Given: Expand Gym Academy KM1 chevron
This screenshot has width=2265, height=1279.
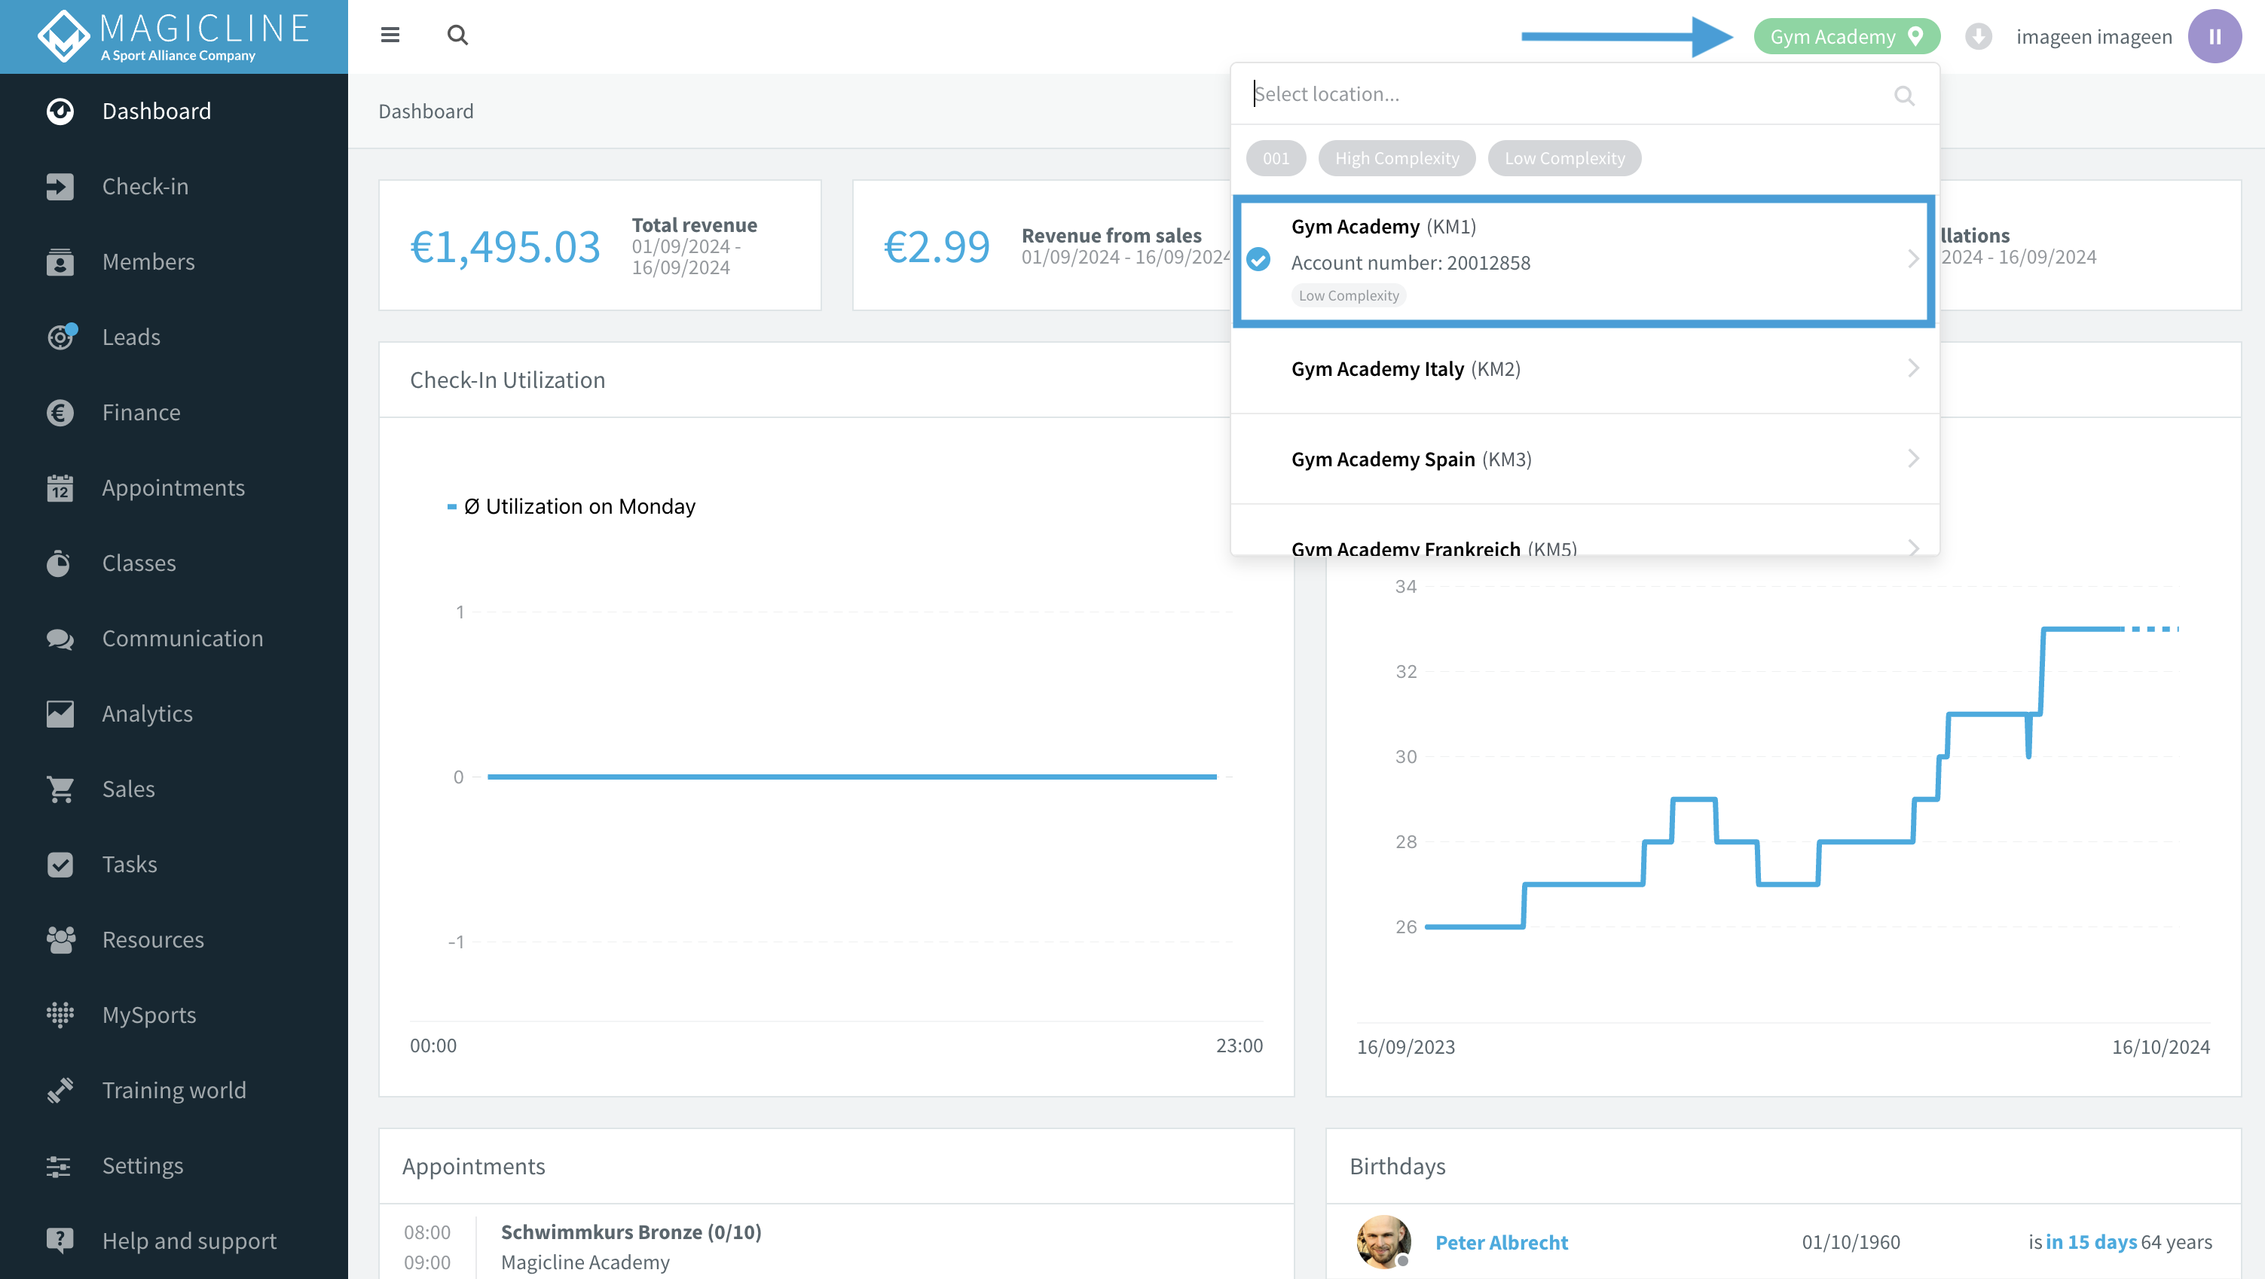Looking at the screenshot, I should (1914, 258).
